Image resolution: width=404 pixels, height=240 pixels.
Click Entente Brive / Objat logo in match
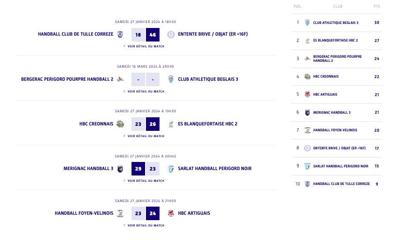[x=171, y=34]
